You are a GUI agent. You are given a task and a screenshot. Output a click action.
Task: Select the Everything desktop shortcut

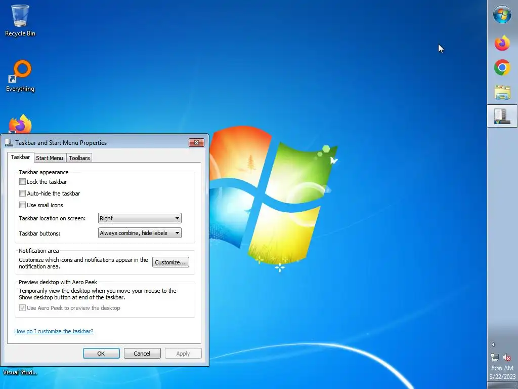pyautogui.click(x=20, y=76)
